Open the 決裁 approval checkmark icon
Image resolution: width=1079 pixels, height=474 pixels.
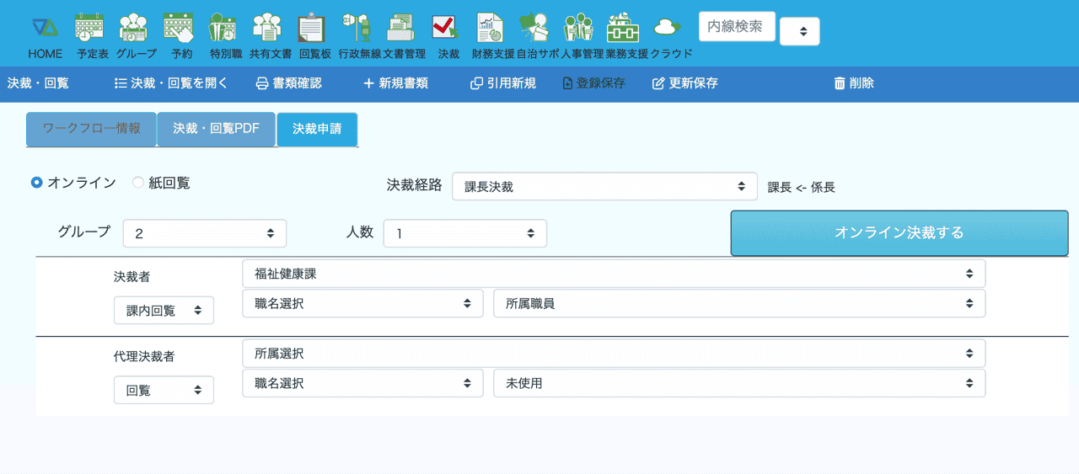[x=446, y=29]
